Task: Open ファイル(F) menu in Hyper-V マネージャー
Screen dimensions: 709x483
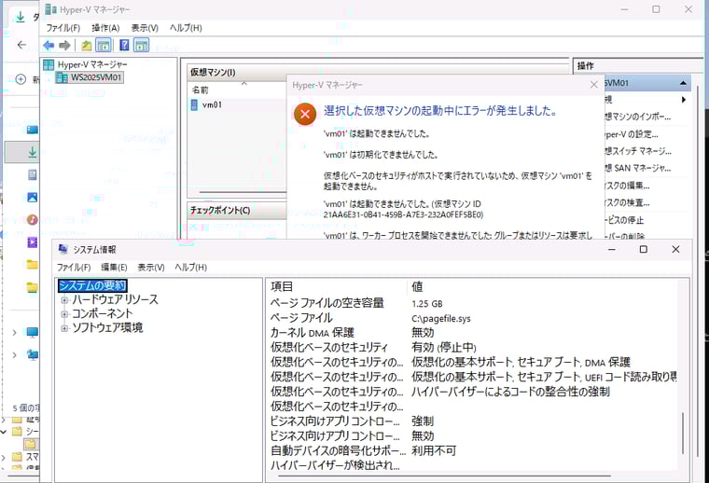Action: click(x=63, y=28)
